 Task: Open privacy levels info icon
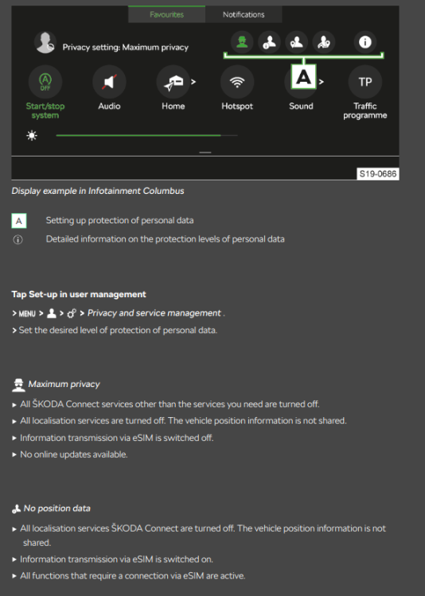365,42
